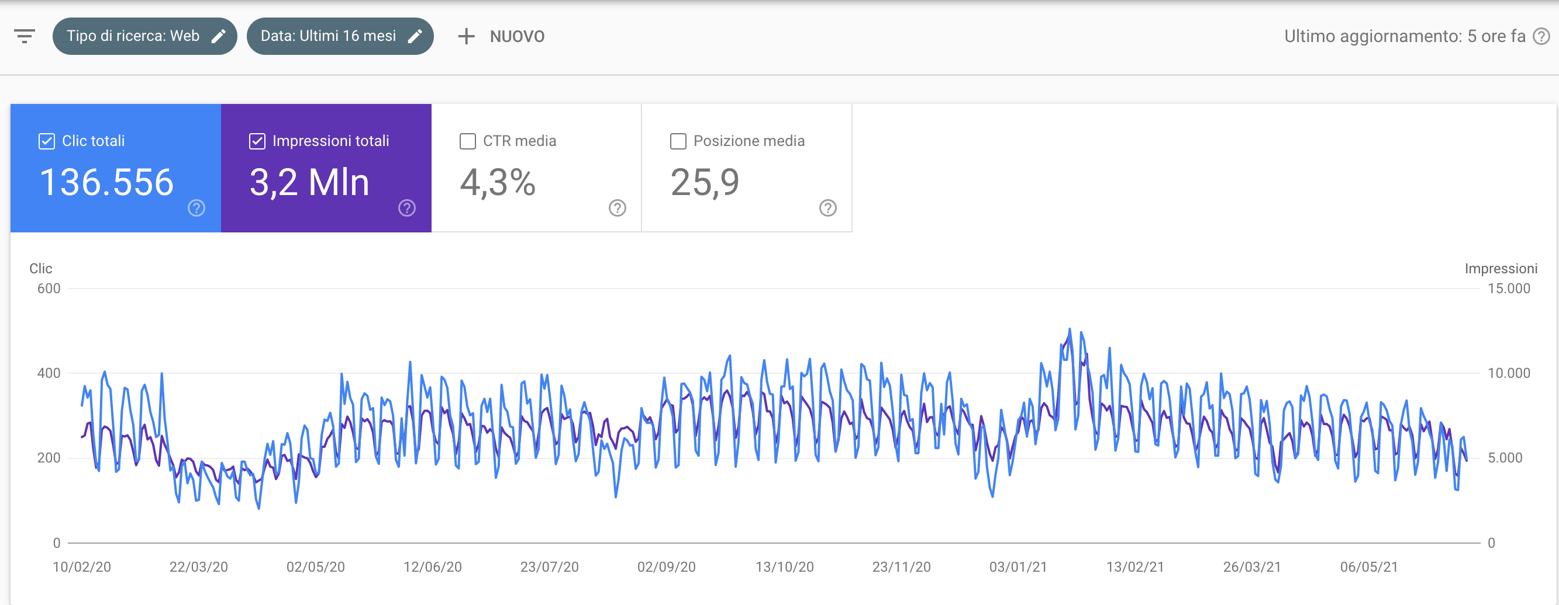Click the 13/10/20 date on the chart axis

click(x=784, y=567)
